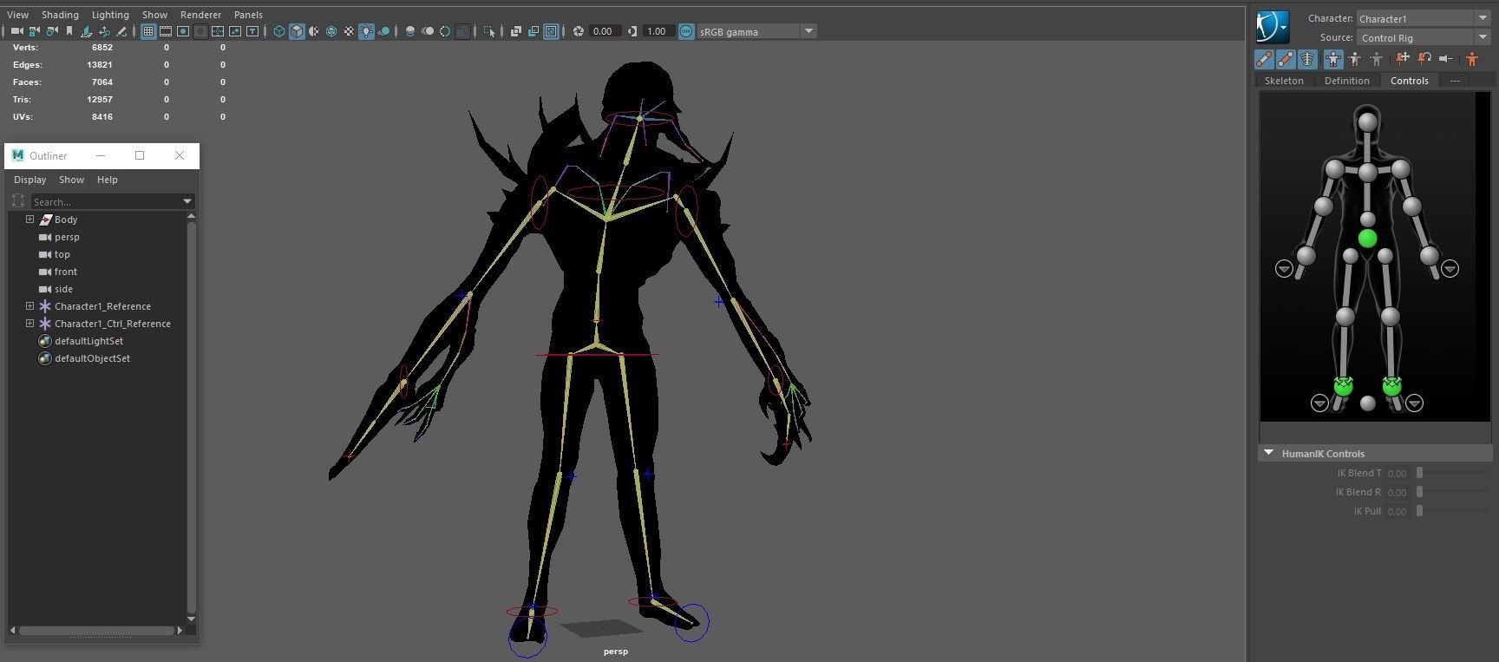Toggle Use All Lights bulb icon
Image resolution: width=1499 pixels, height=662 pixels.
366,31
